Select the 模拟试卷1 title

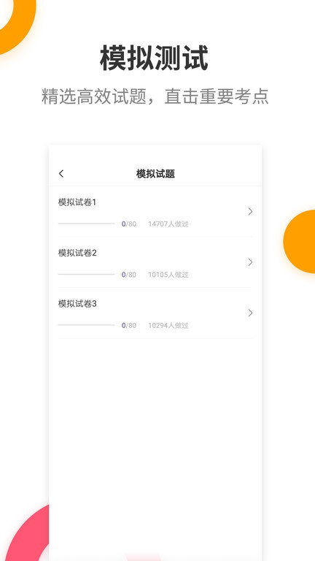[x=77, y=202]
